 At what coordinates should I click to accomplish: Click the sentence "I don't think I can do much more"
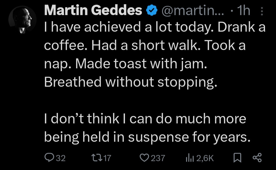pos(145,119)
